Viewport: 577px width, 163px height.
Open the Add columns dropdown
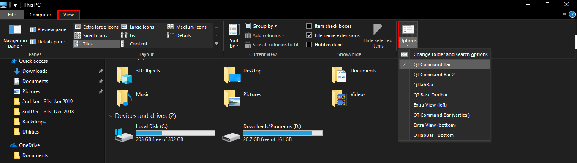[x=264, y=35]
